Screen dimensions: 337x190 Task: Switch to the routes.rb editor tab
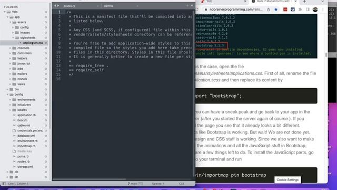(70, 6)
